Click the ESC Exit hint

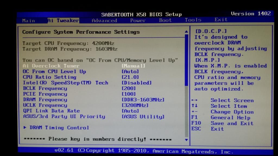point(207,129)
